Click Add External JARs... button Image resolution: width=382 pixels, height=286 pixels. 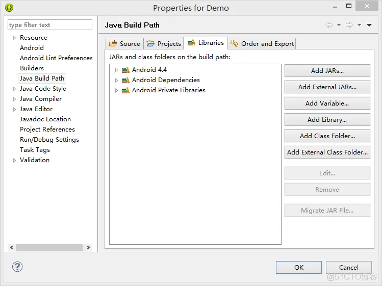[x=327, y=87]
